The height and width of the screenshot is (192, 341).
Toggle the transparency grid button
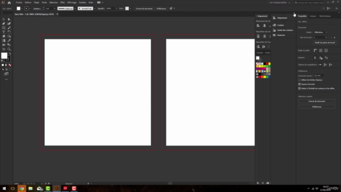pyautogui.click(x=326, y=51)
